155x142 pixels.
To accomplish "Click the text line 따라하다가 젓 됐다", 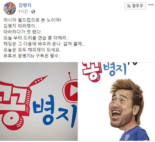I will pos(23,32).
